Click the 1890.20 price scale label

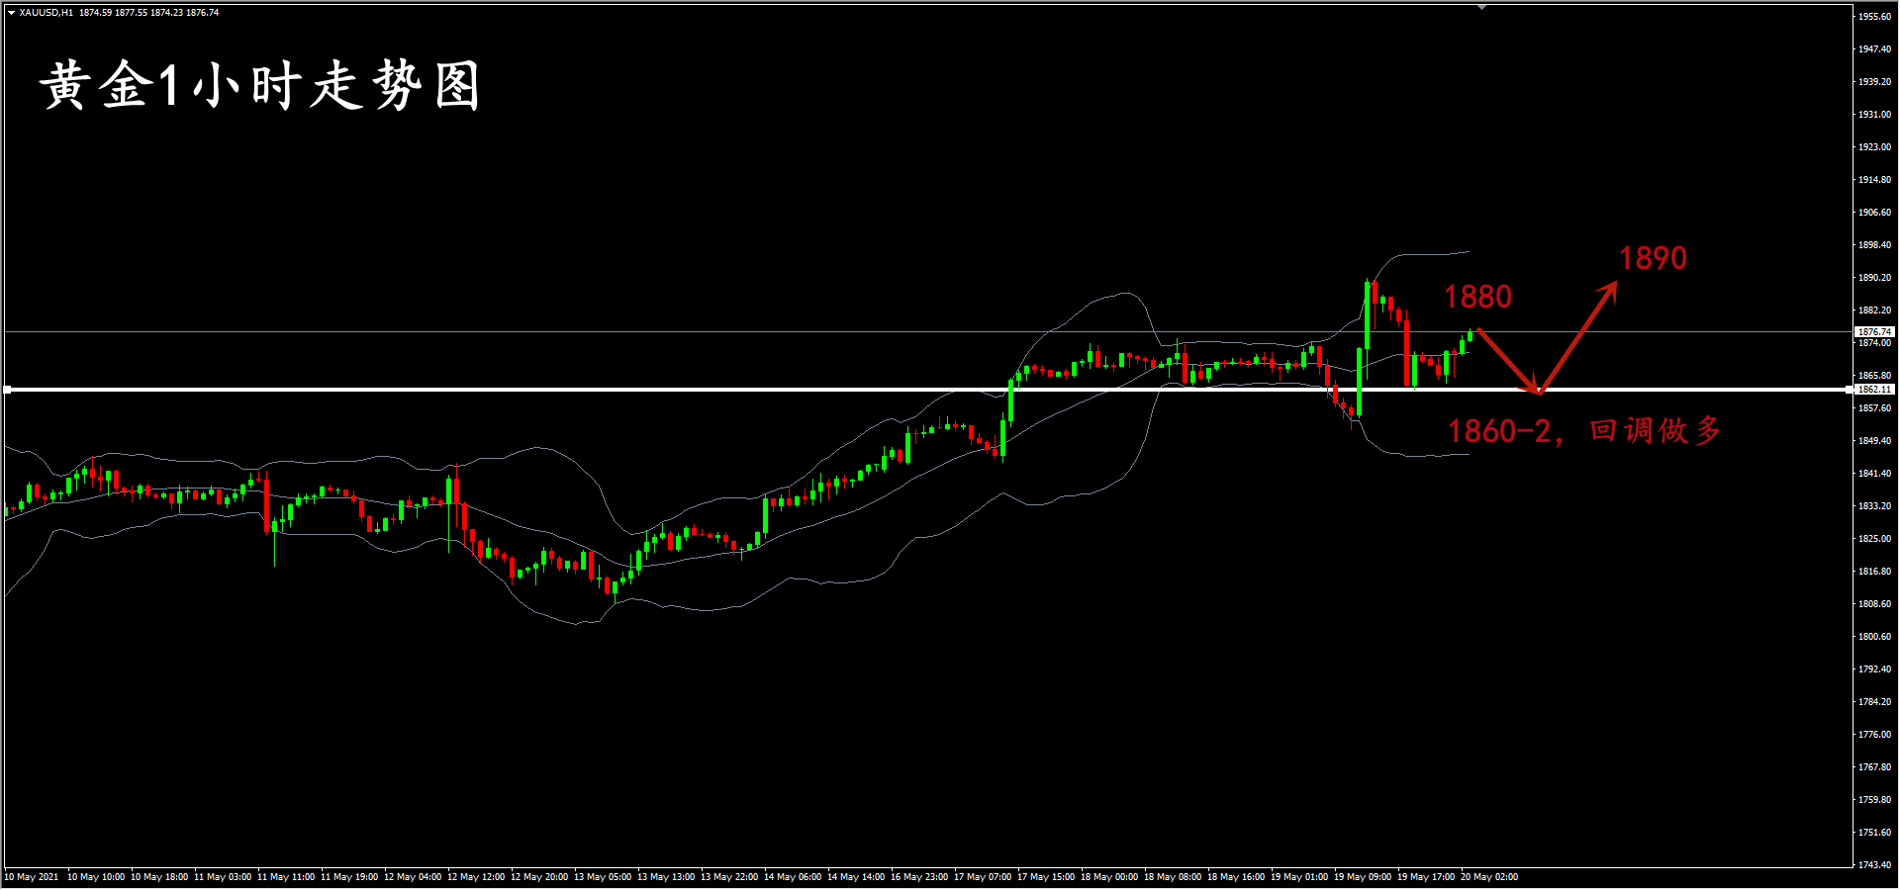[1874, 278]
